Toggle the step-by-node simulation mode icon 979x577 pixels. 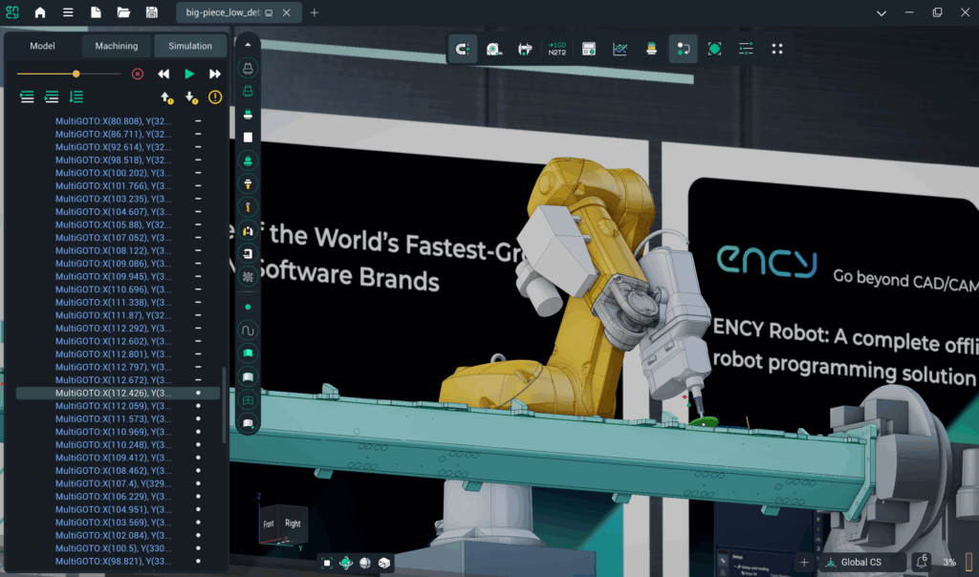683,49
